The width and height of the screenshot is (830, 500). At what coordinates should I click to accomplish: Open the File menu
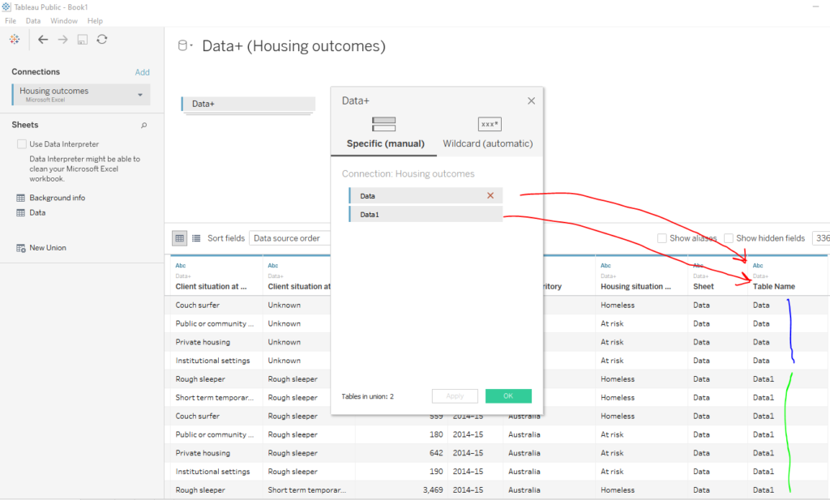tap(11, 20)
